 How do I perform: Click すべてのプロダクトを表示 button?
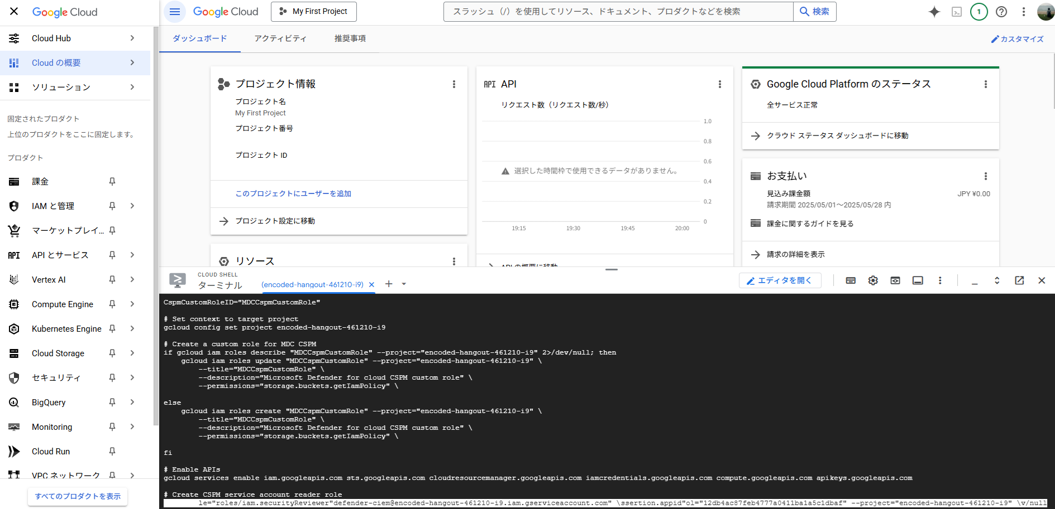tap(78, 496)
